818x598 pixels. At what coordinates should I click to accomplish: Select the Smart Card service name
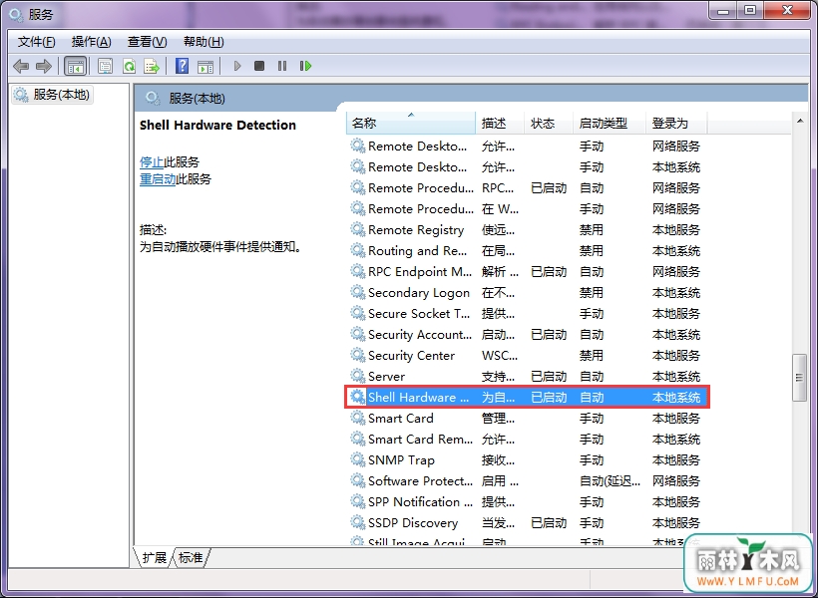[x=401, y=419]
